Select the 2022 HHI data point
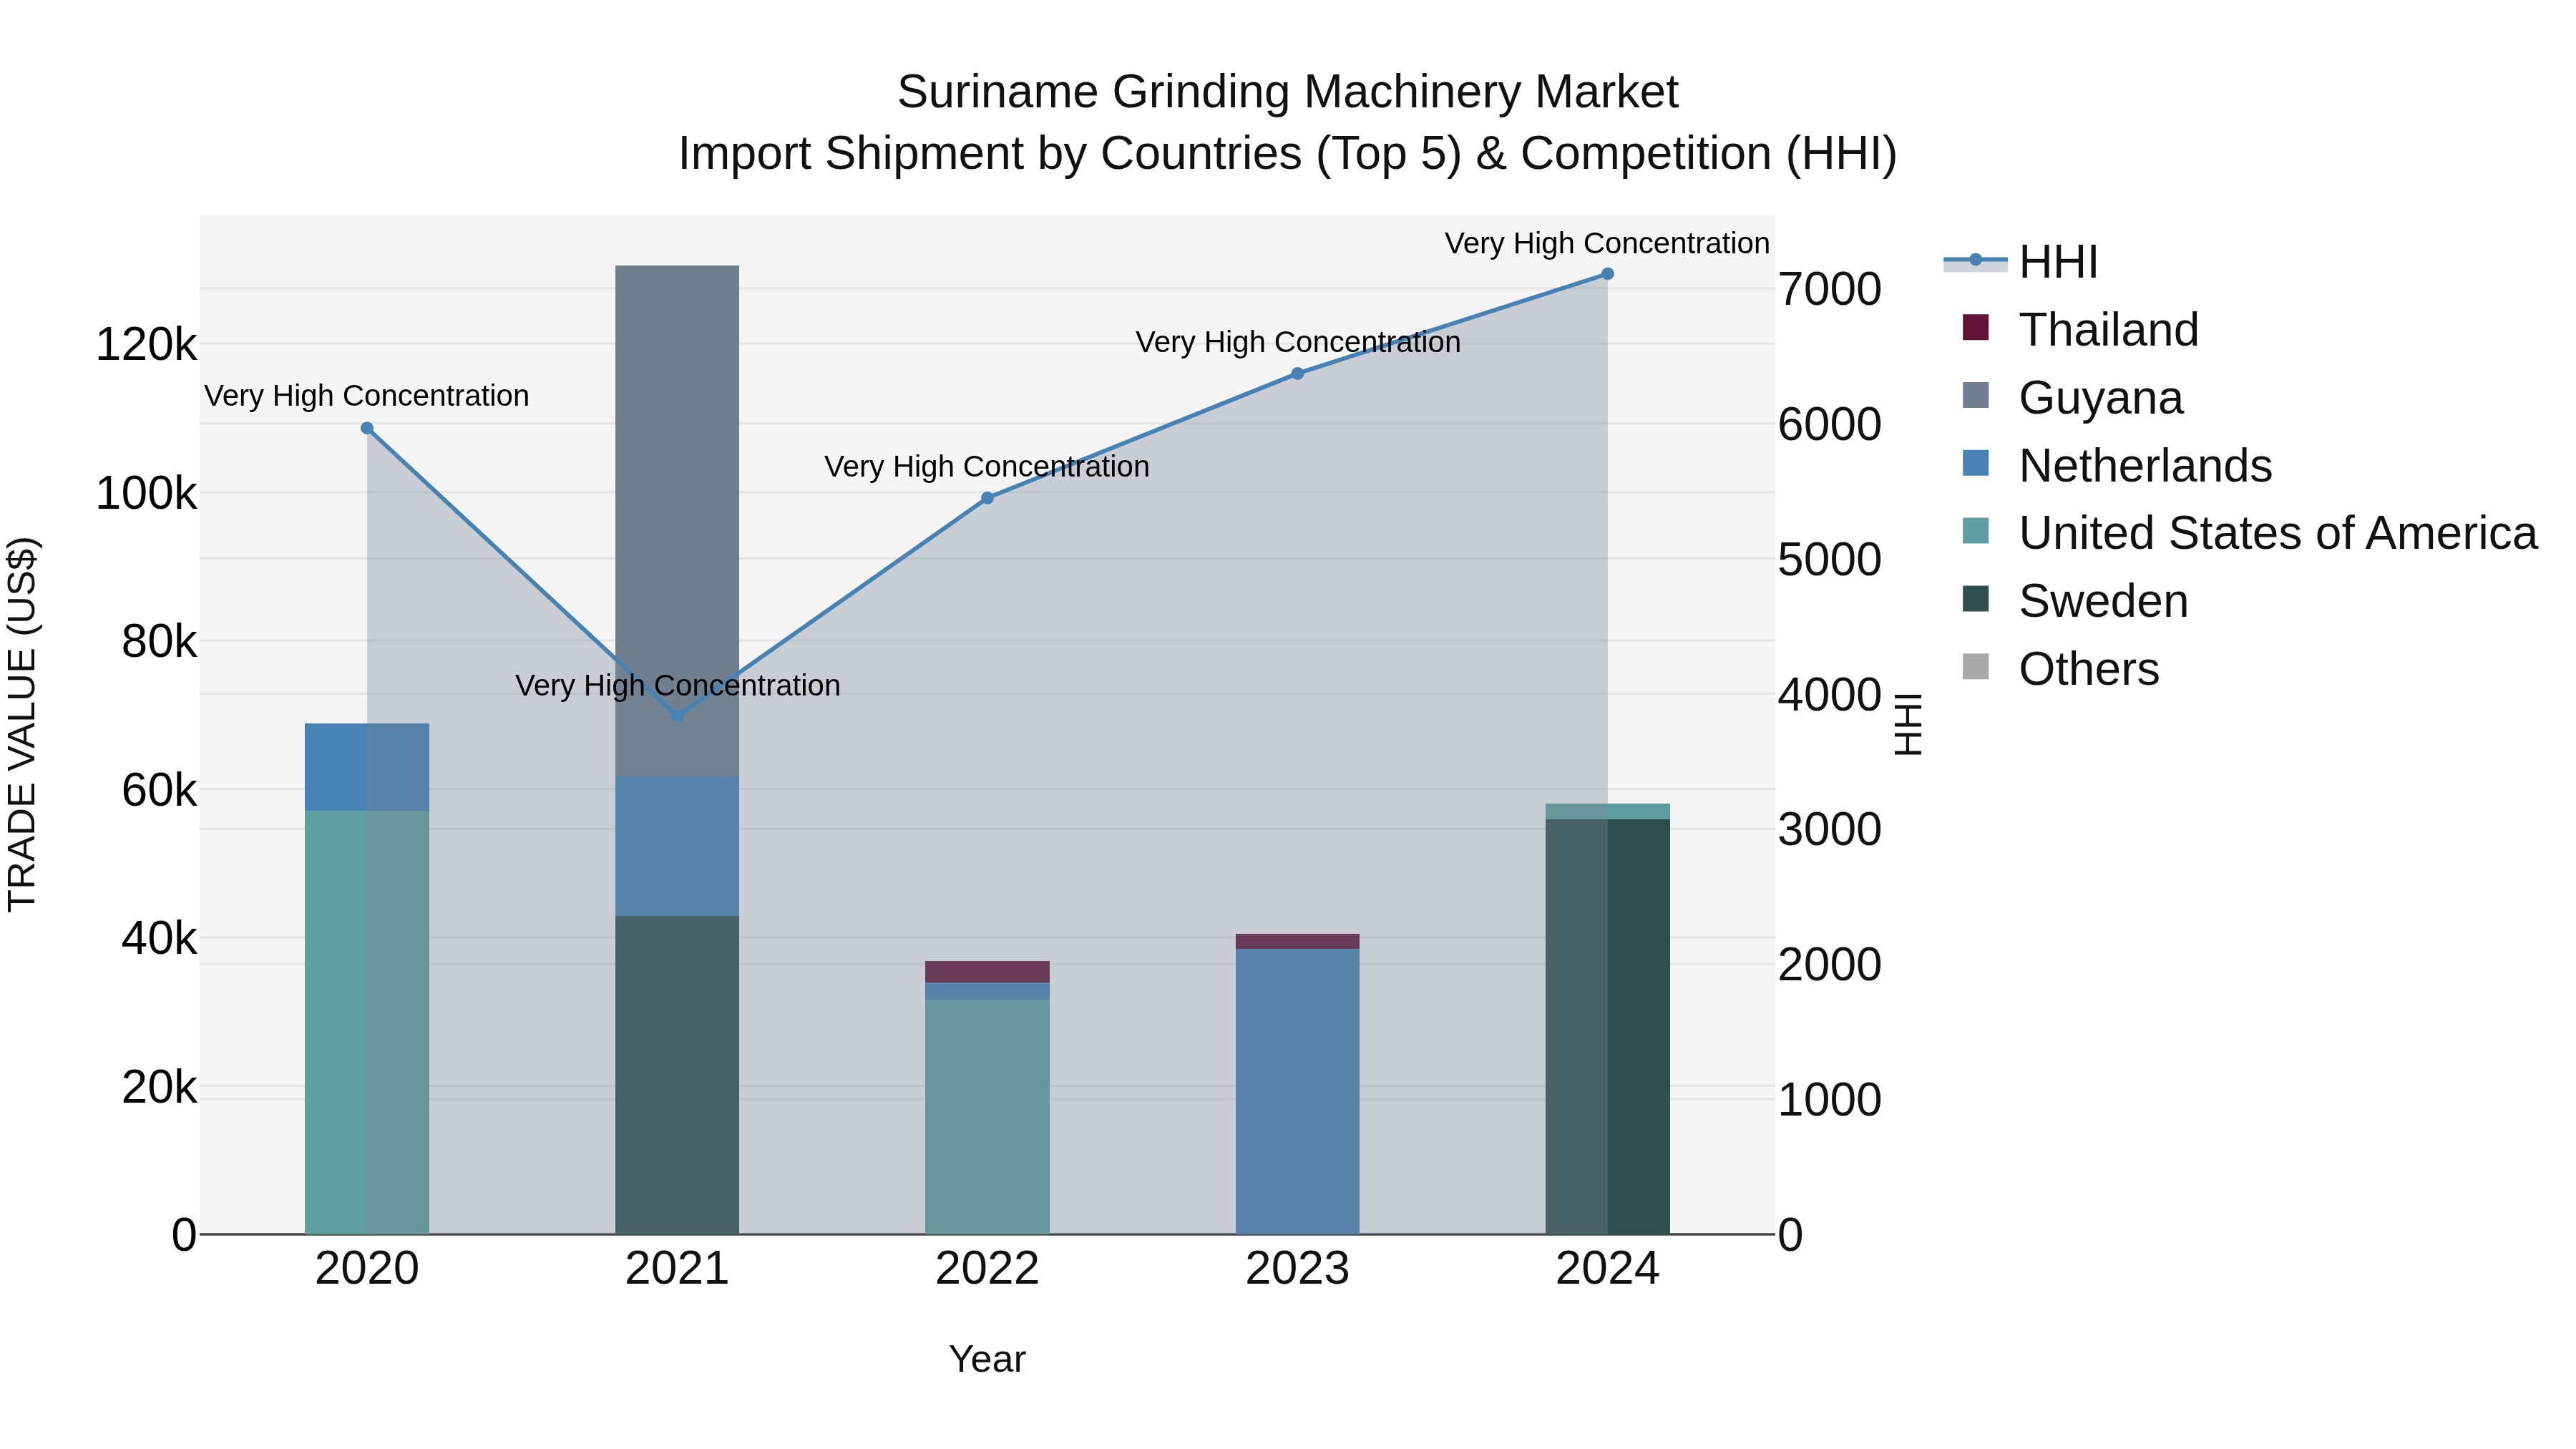2576x1449 pixels. [x=987, y=498]
